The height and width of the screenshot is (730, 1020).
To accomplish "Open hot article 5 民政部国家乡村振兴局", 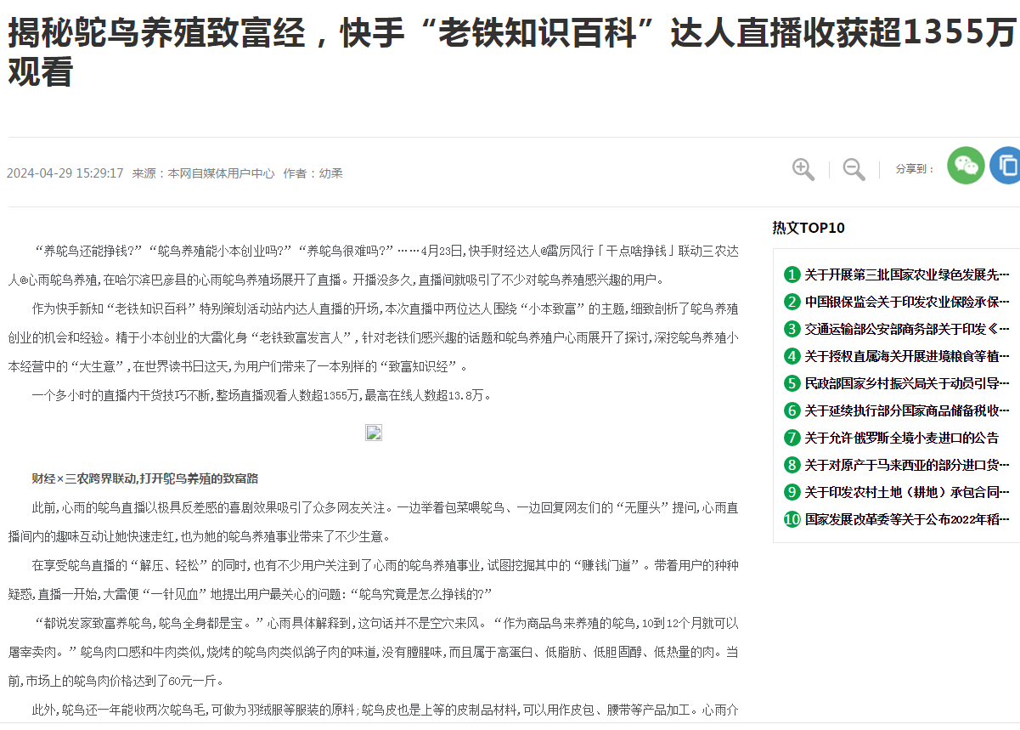I will (x=907, y=383).
